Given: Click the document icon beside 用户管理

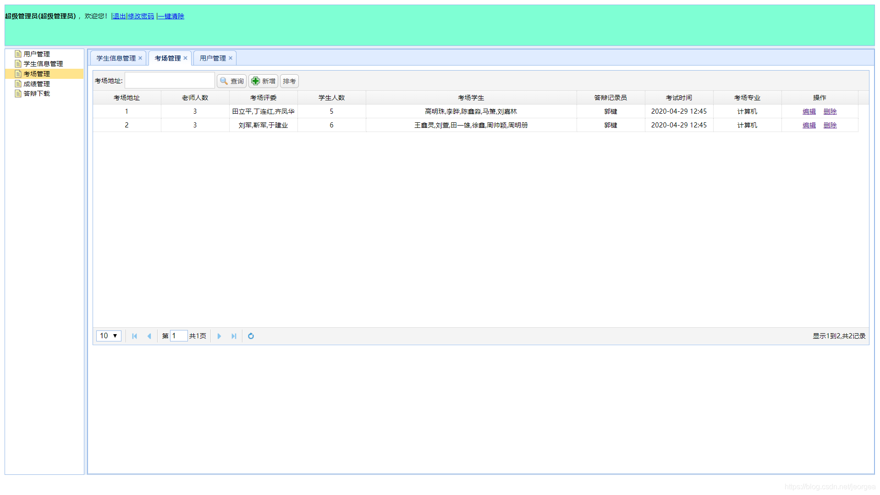Looking at the screenshot, I should [x=18, y=54].
